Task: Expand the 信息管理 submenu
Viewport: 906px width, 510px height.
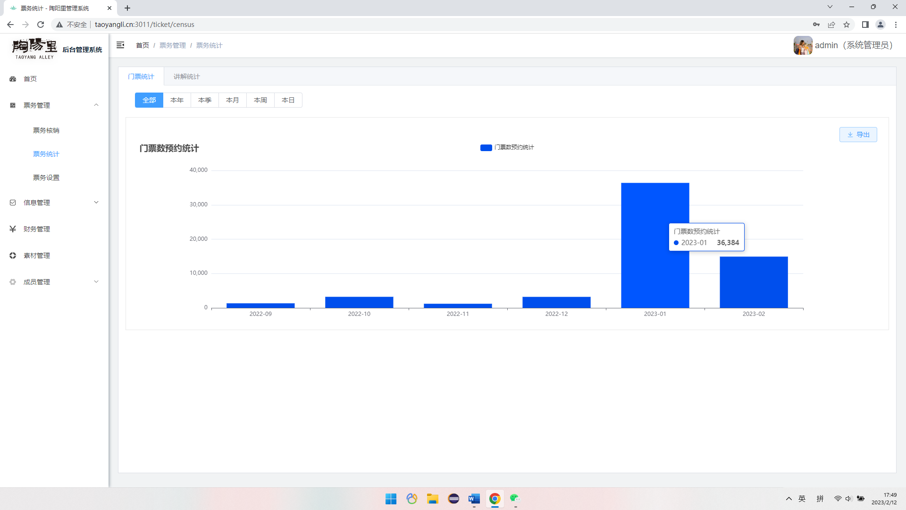Action: click(96, 203)
